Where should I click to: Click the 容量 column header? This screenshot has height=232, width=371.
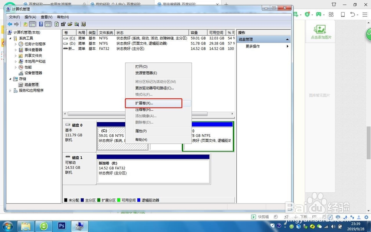(x=198, y=33)
